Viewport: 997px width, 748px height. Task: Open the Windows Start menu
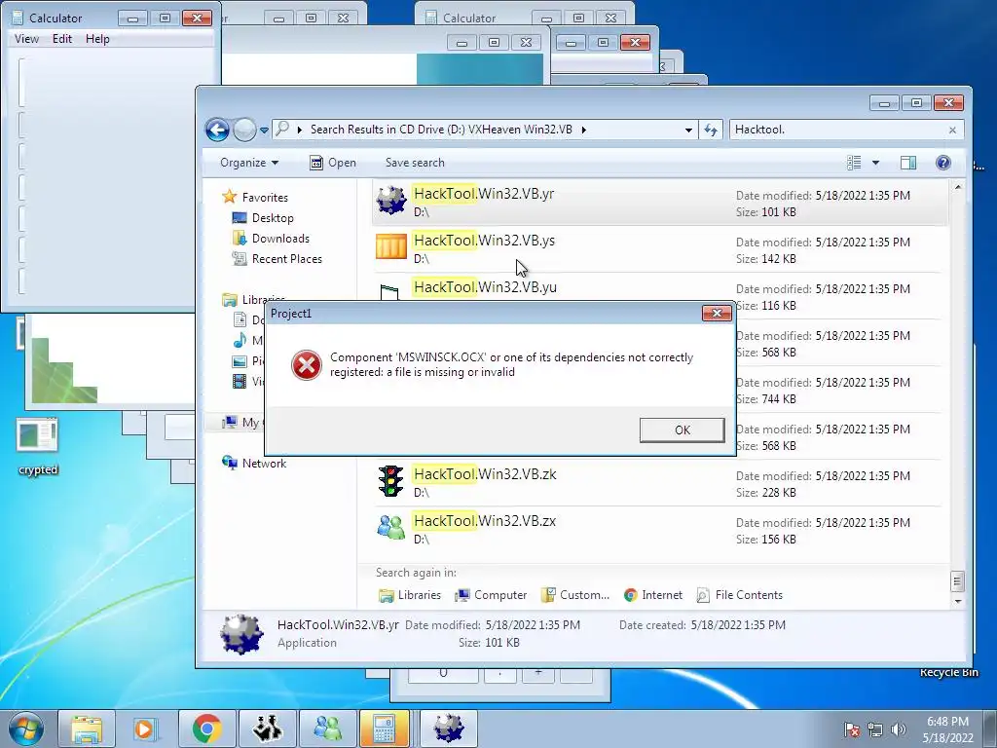click(26, 729)
